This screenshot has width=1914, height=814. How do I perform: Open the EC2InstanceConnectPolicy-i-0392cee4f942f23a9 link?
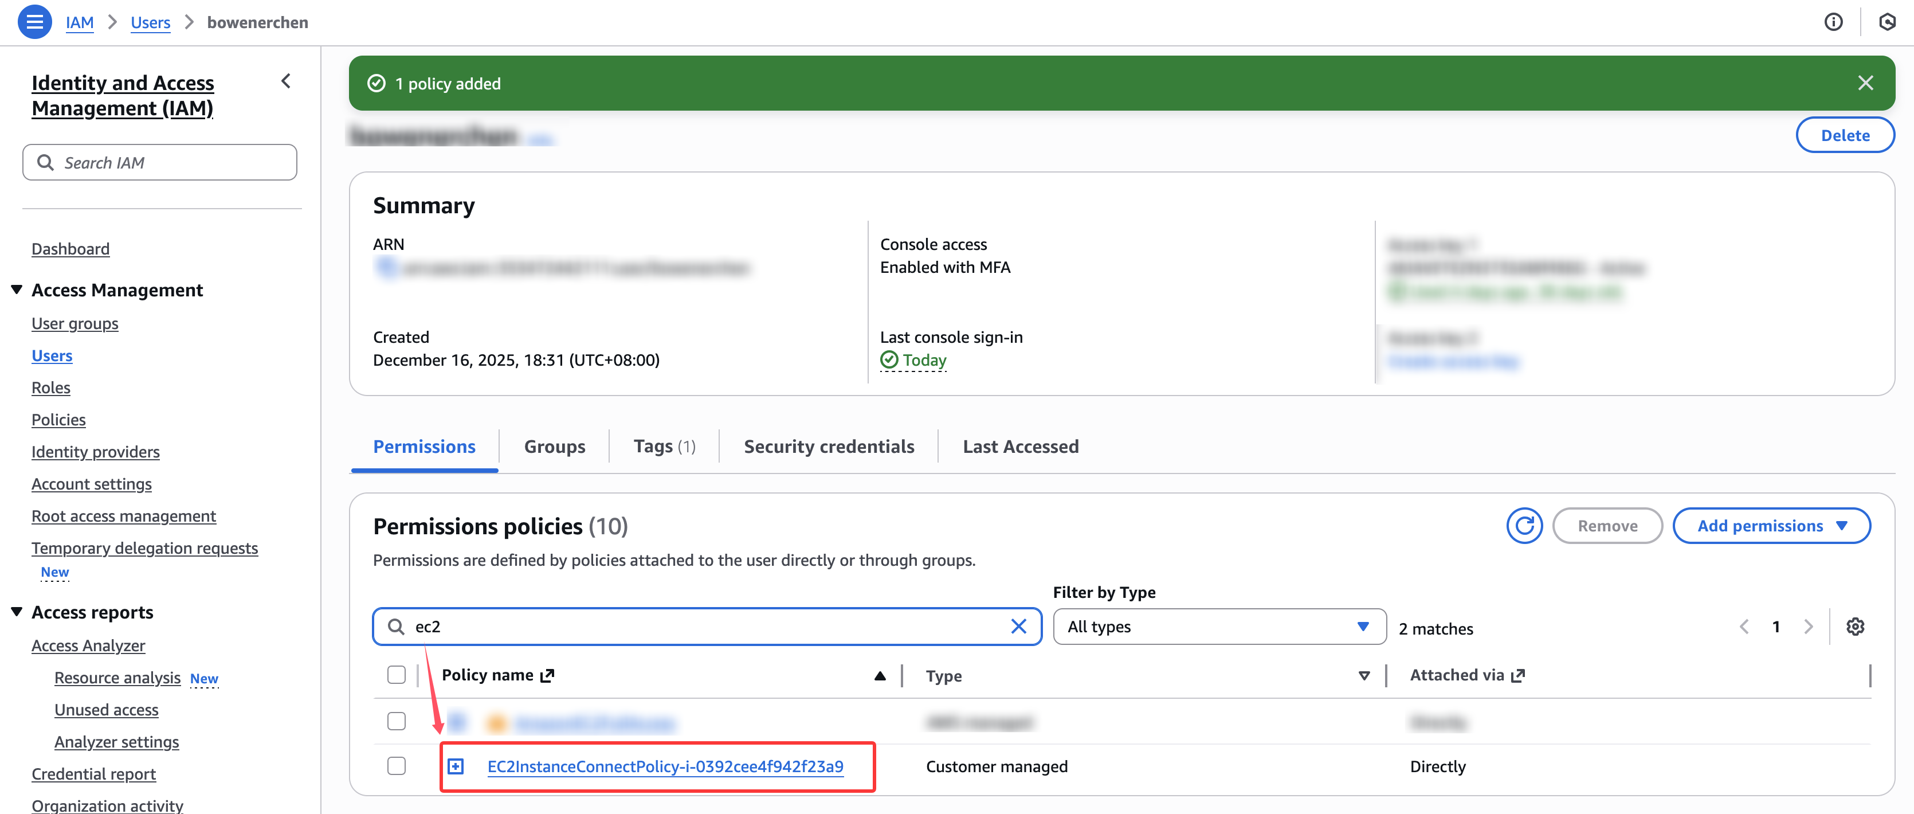pos(665,766)
